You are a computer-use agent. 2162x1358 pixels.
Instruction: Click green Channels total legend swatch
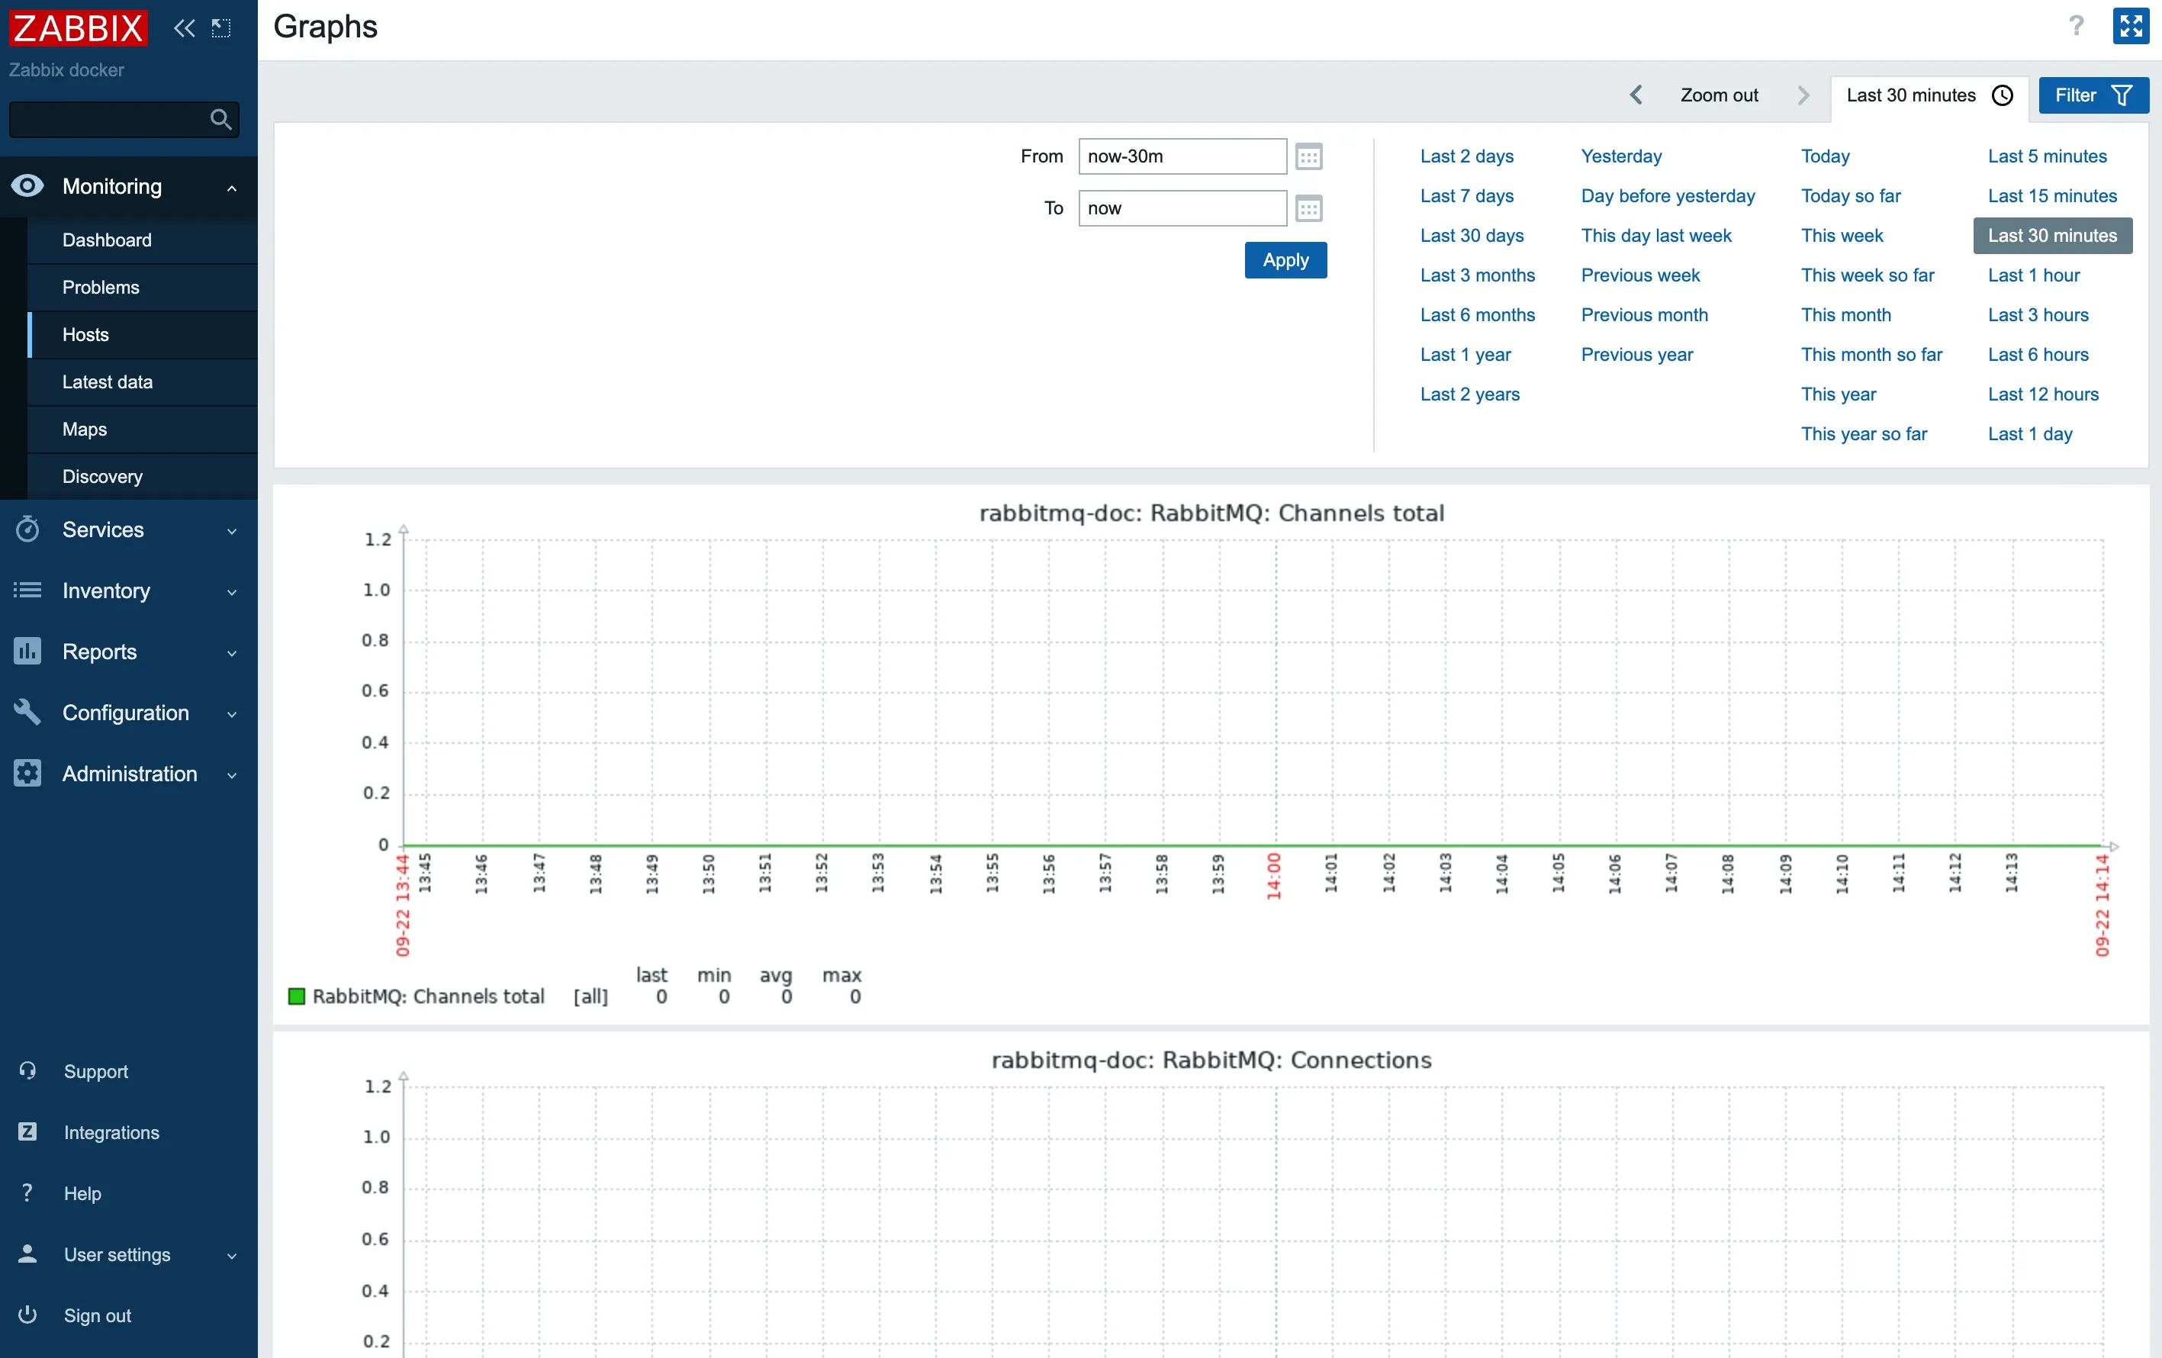coord(296,996)
